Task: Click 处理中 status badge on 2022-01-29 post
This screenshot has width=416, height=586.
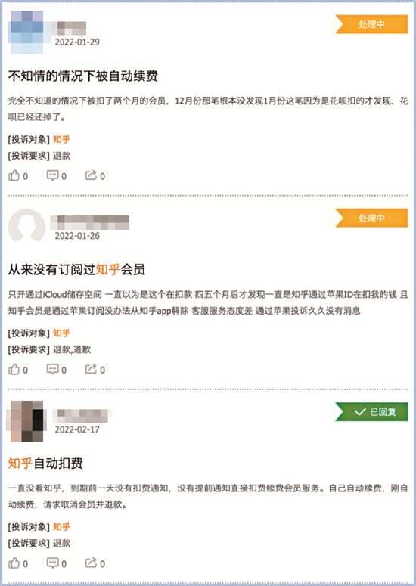Action: pos(371,24)
